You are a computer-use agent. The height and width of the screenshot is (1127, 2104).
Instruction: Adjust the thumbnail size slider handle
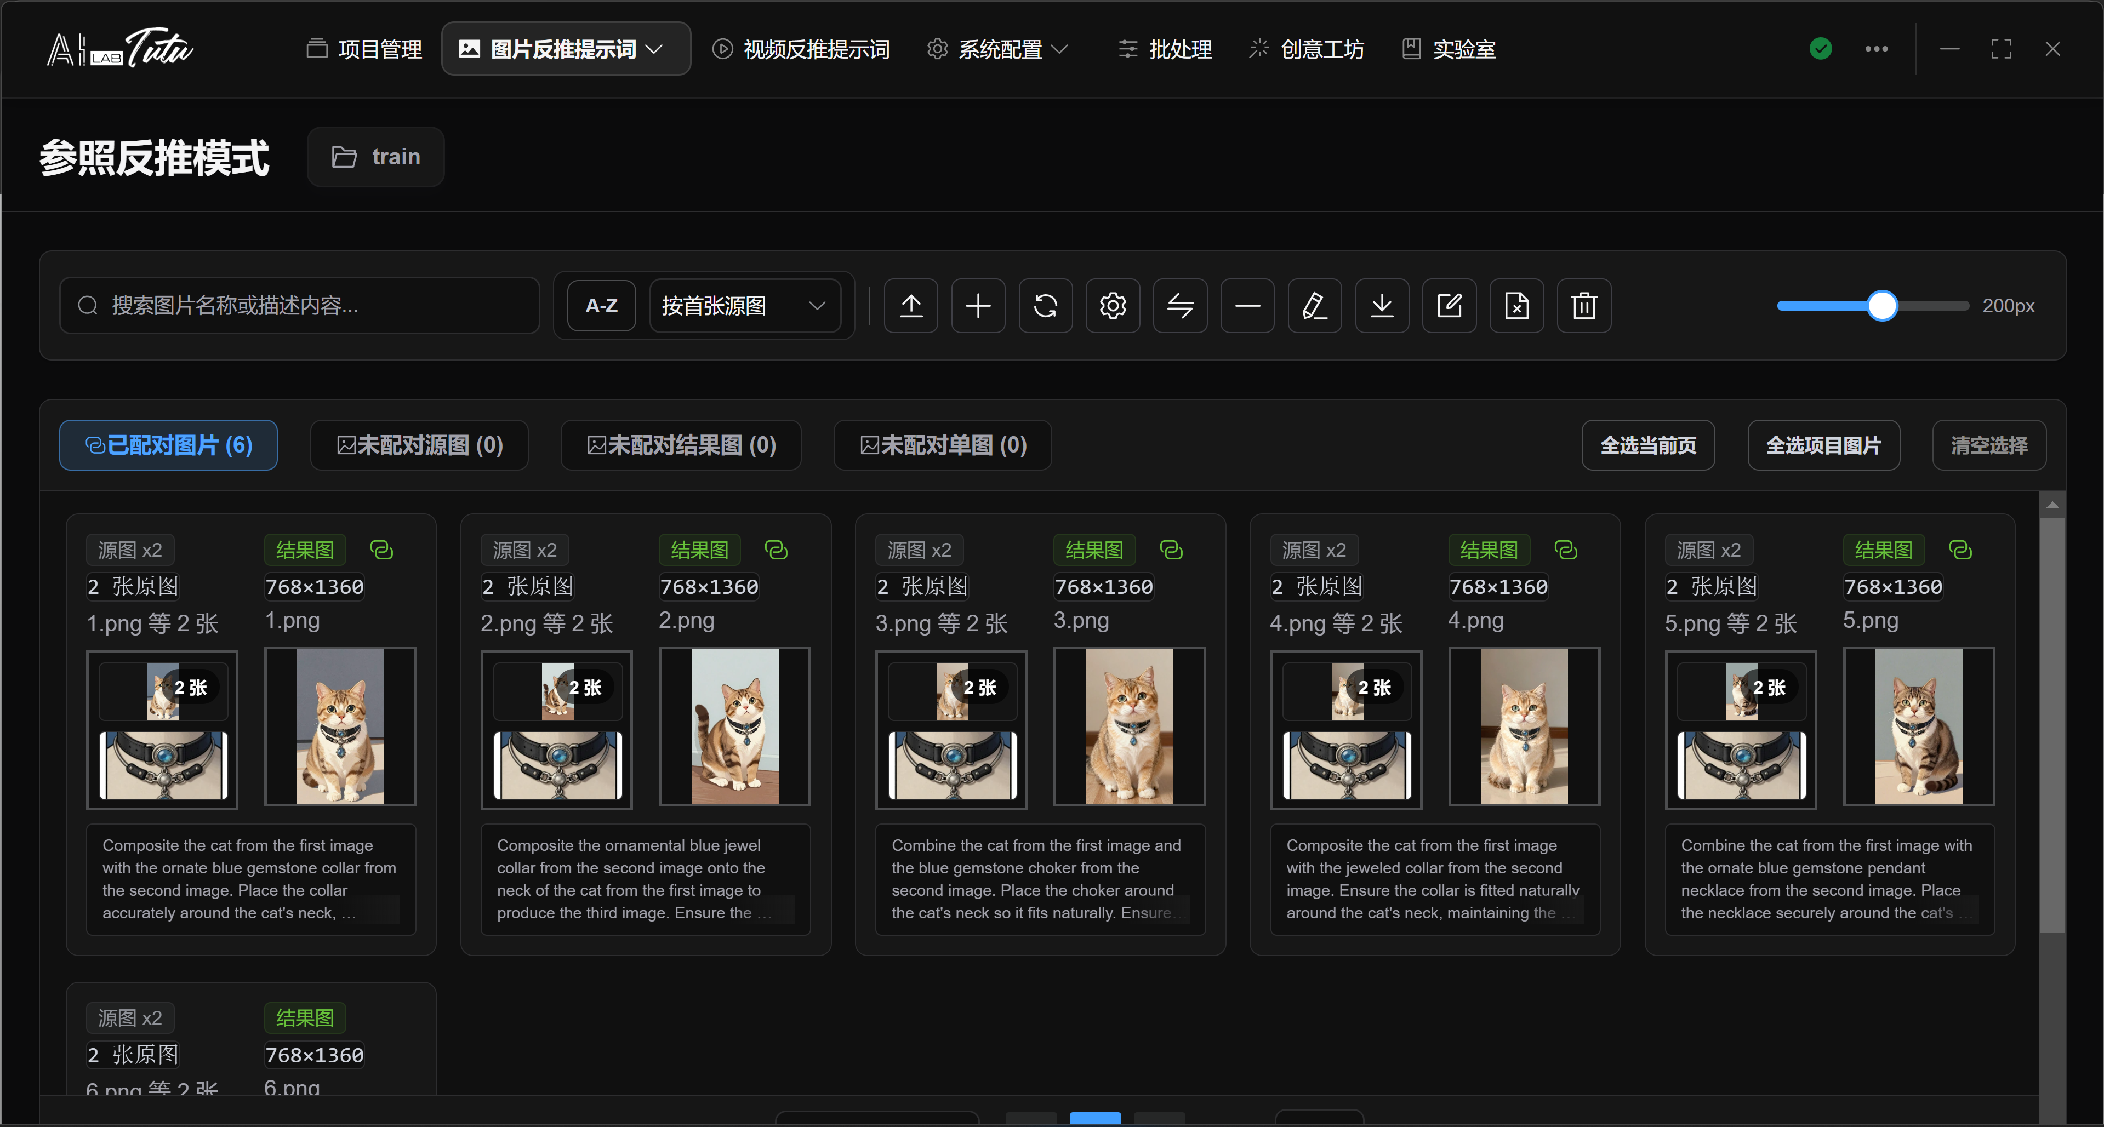click(1882, 306)
